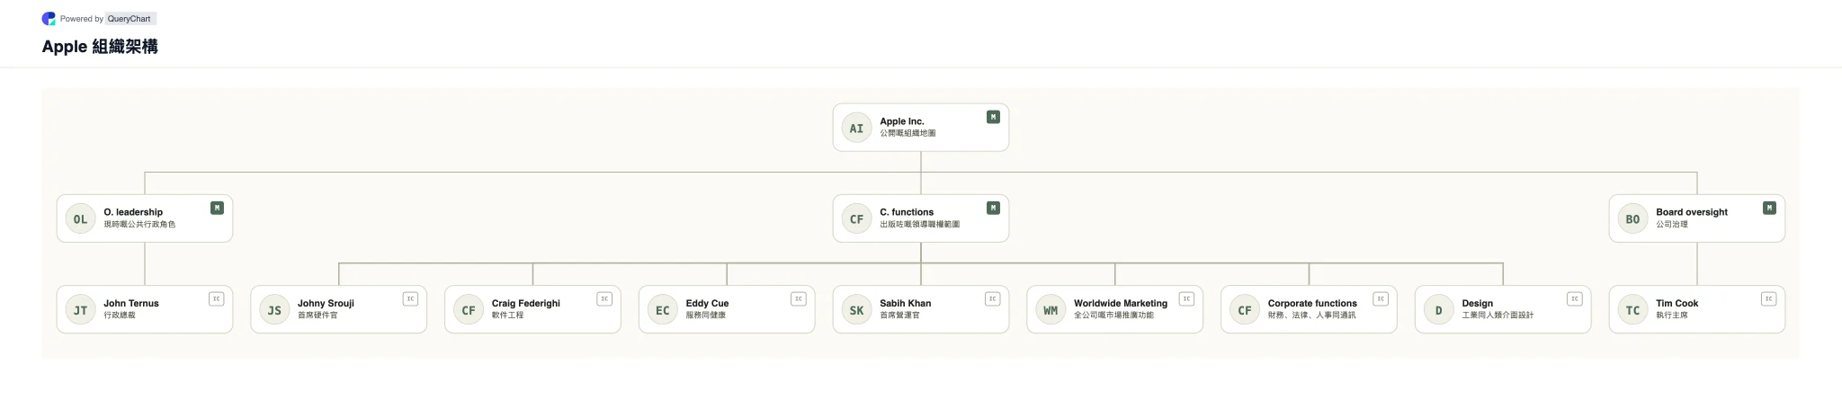Open the QueryChart link
This screenshot has height=400, width=1842.
pyautogui.click(x=130, y=19)
